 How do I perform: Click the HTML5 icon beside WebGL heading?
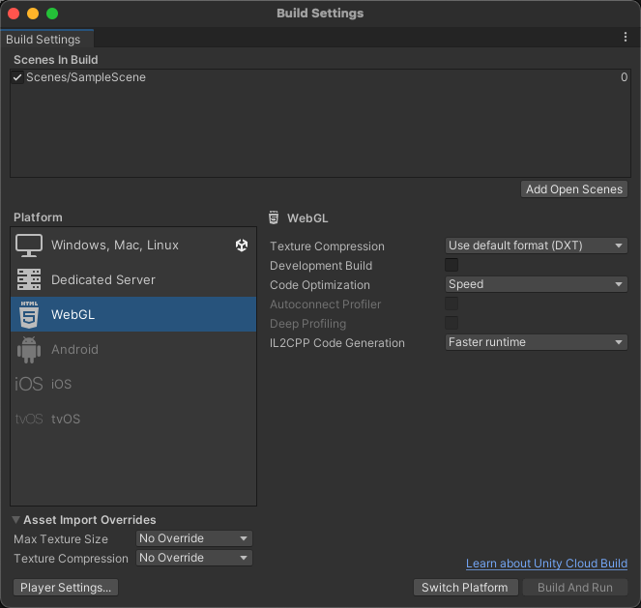pos(274,217)
